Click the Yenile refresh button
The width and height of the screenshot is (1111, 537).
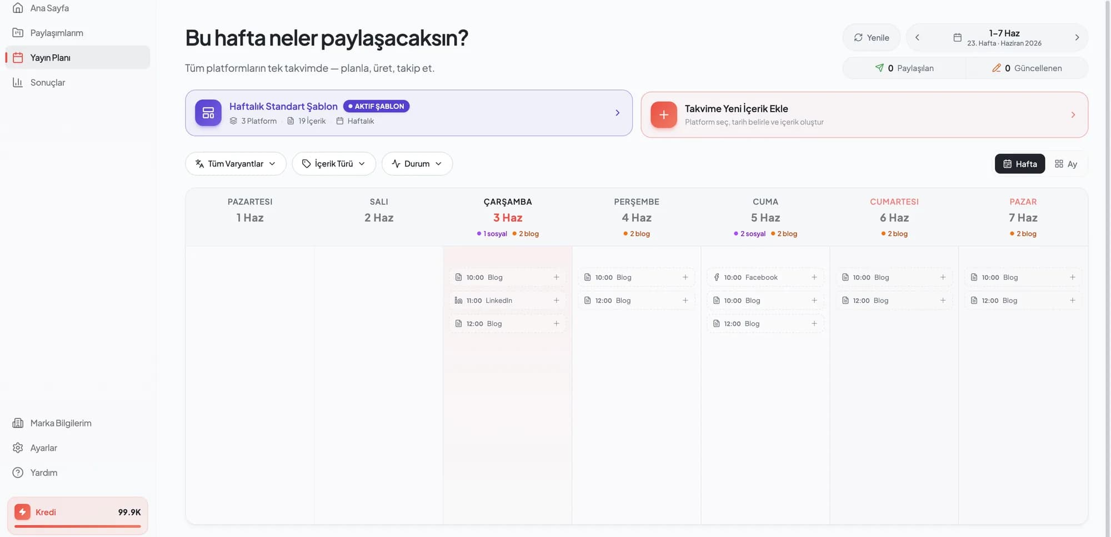(x=871, y=38)
